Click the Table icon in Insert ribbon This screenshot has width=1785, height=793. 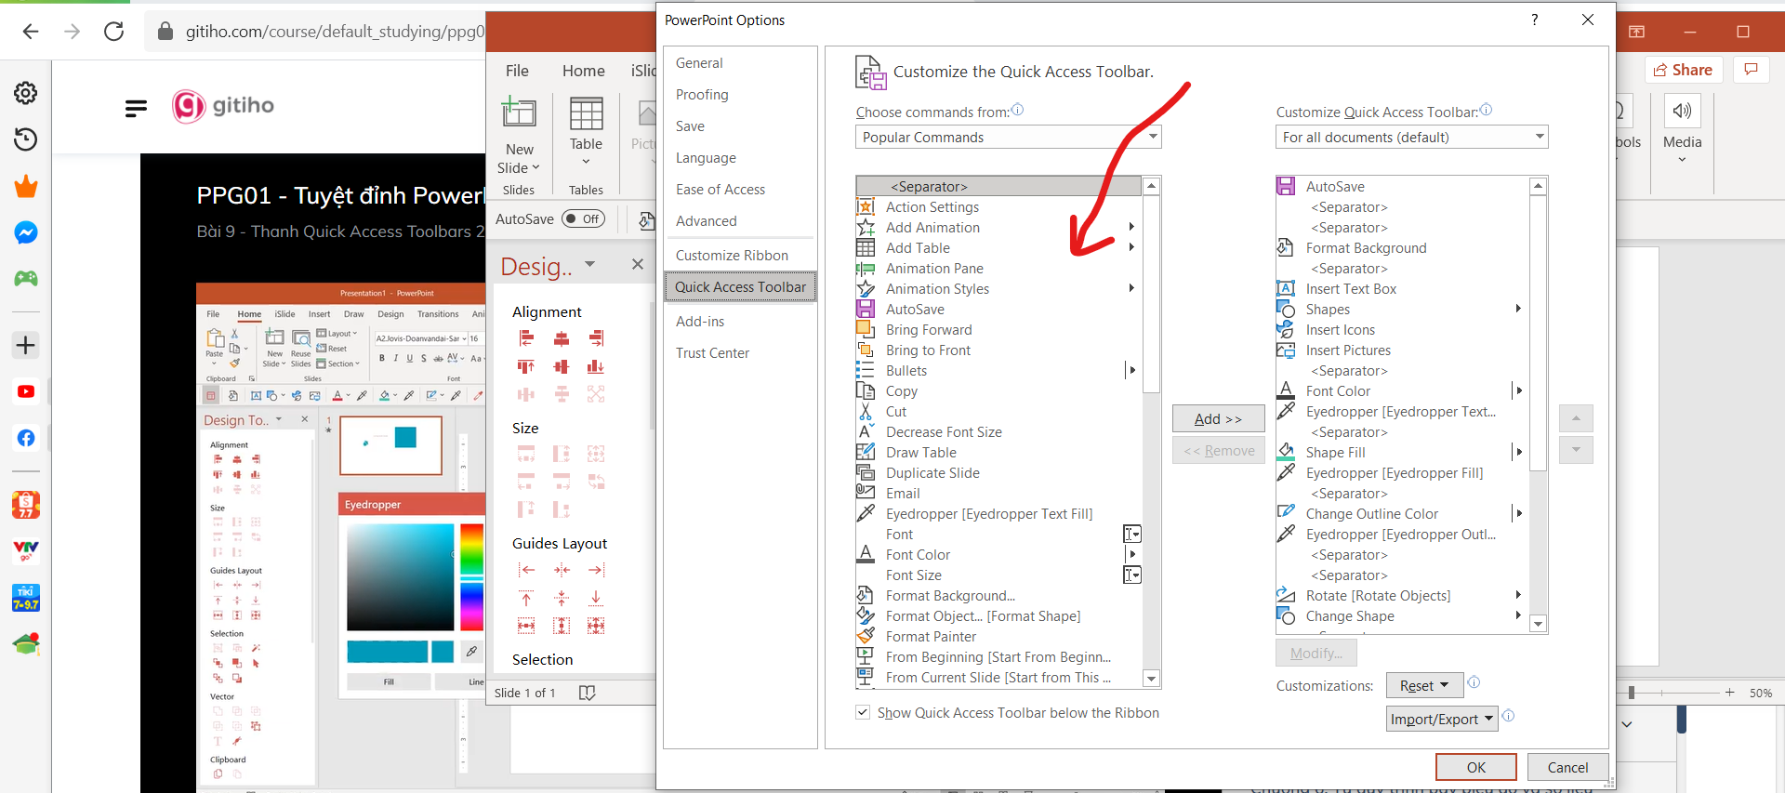(x=586, y=113)
